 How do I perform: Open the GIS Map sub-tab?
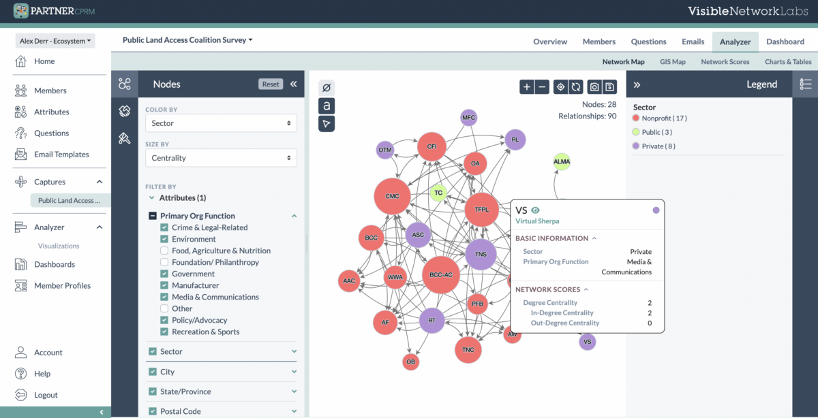[673, 62]
